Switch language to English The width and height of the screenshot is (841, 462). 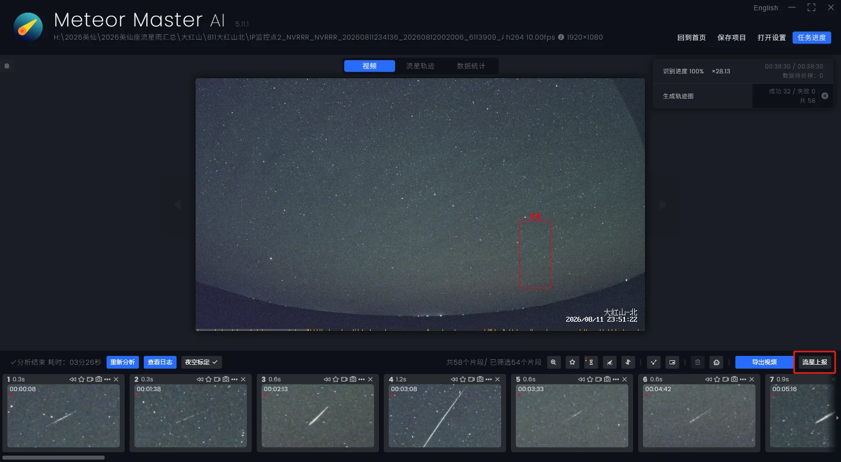pos(766,8)
